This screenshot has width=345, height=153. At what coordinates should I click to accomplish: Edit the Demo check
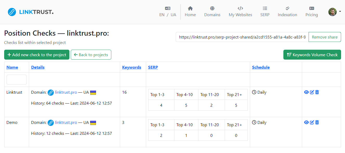312,122
